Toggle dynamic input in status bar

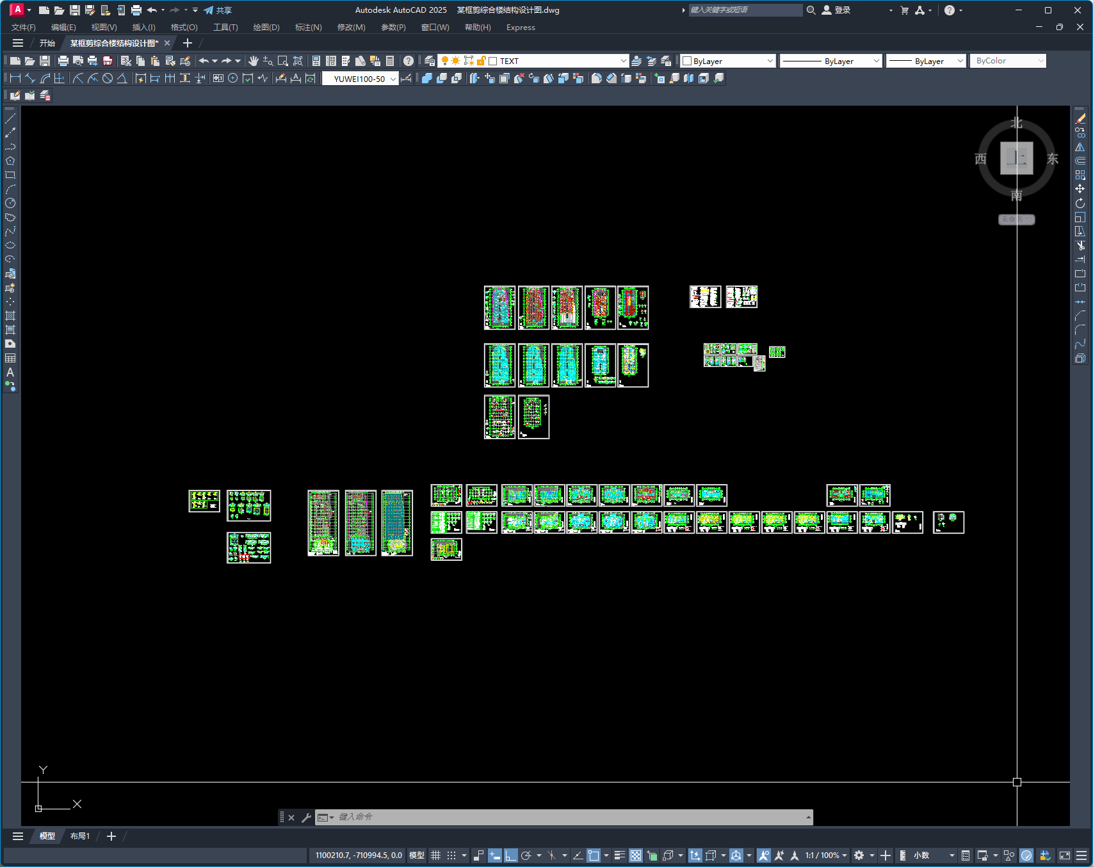point(494,855)
